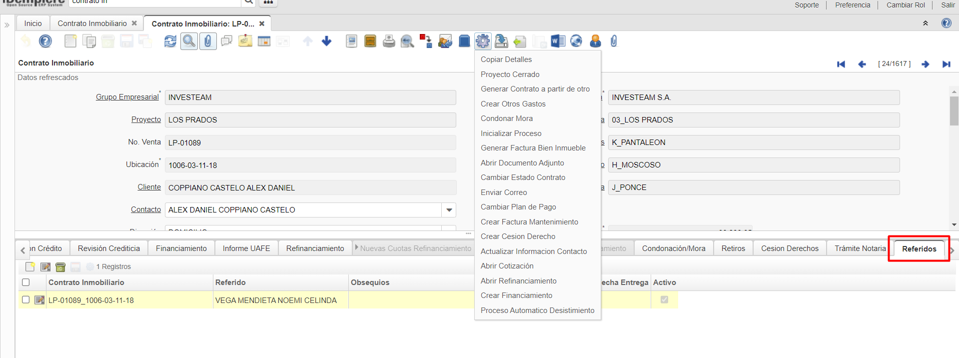
Task: Click the Refresh toolbar icon
Action: 170,41
